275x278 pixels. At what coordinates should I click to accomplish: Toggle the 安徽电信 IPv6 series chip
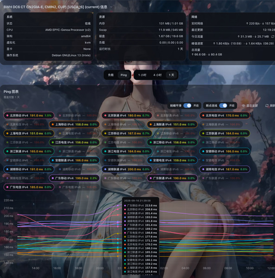[x=221, y=160]
